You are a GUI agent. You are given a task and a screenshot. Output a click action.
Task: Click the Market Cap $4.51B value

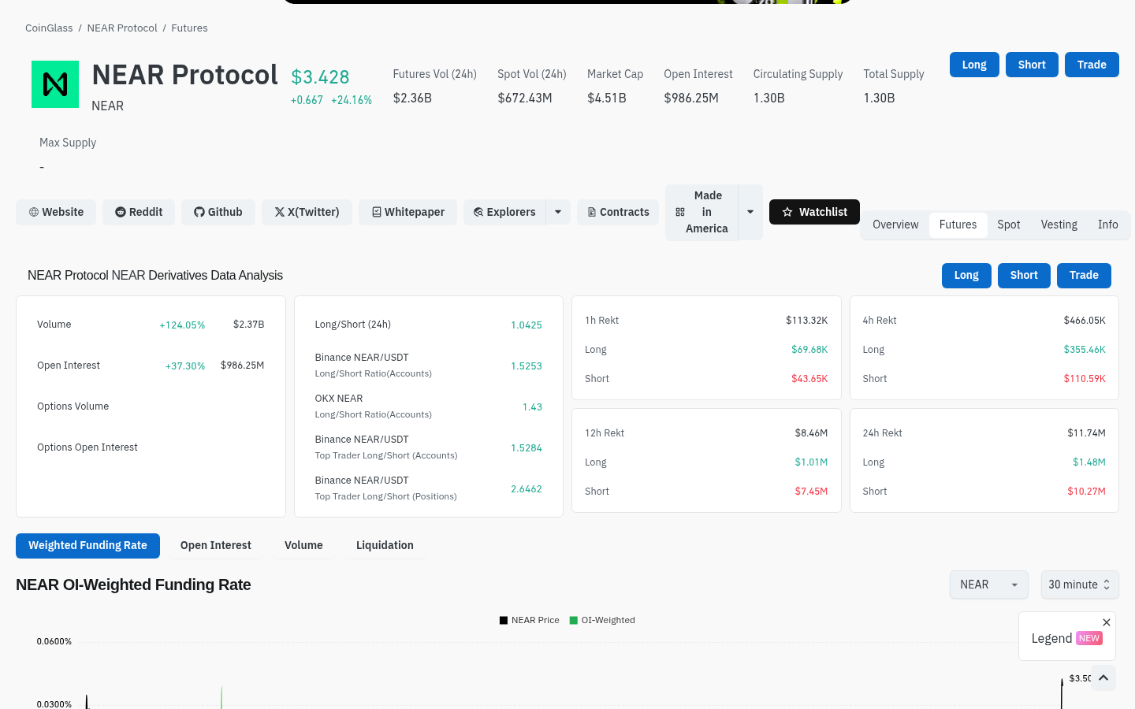point(607,98)
